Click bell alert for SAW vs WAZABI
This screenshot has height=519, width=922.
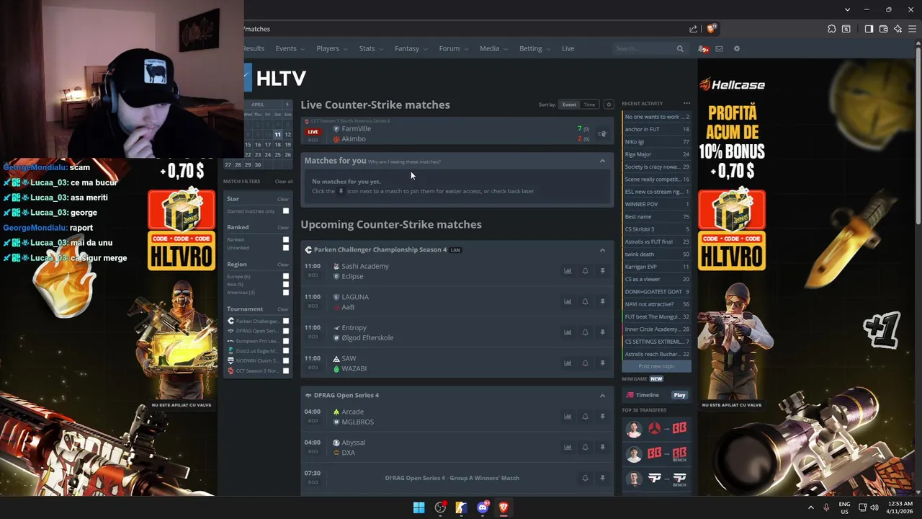coord(585,363)
